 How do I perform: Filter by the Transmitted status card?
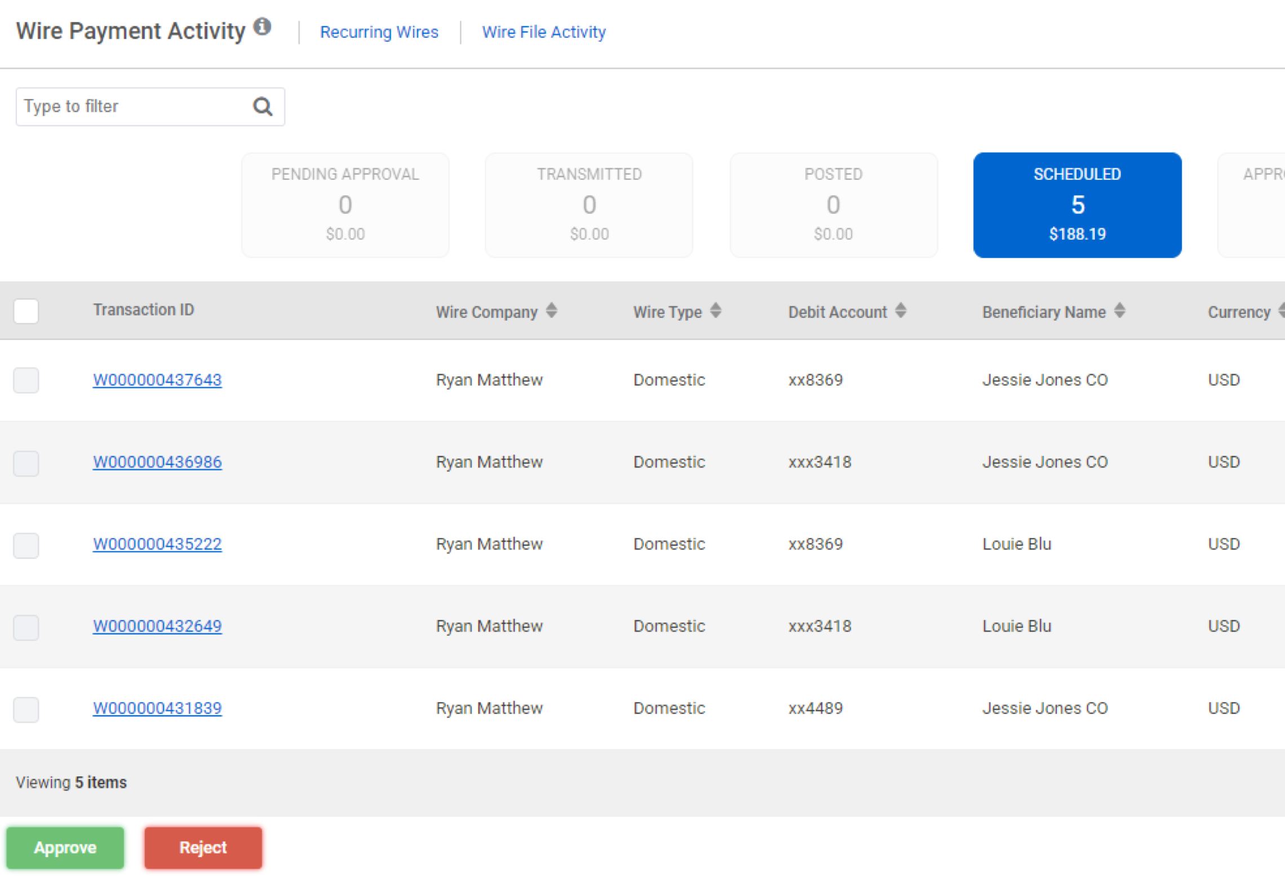click(588, 205)
